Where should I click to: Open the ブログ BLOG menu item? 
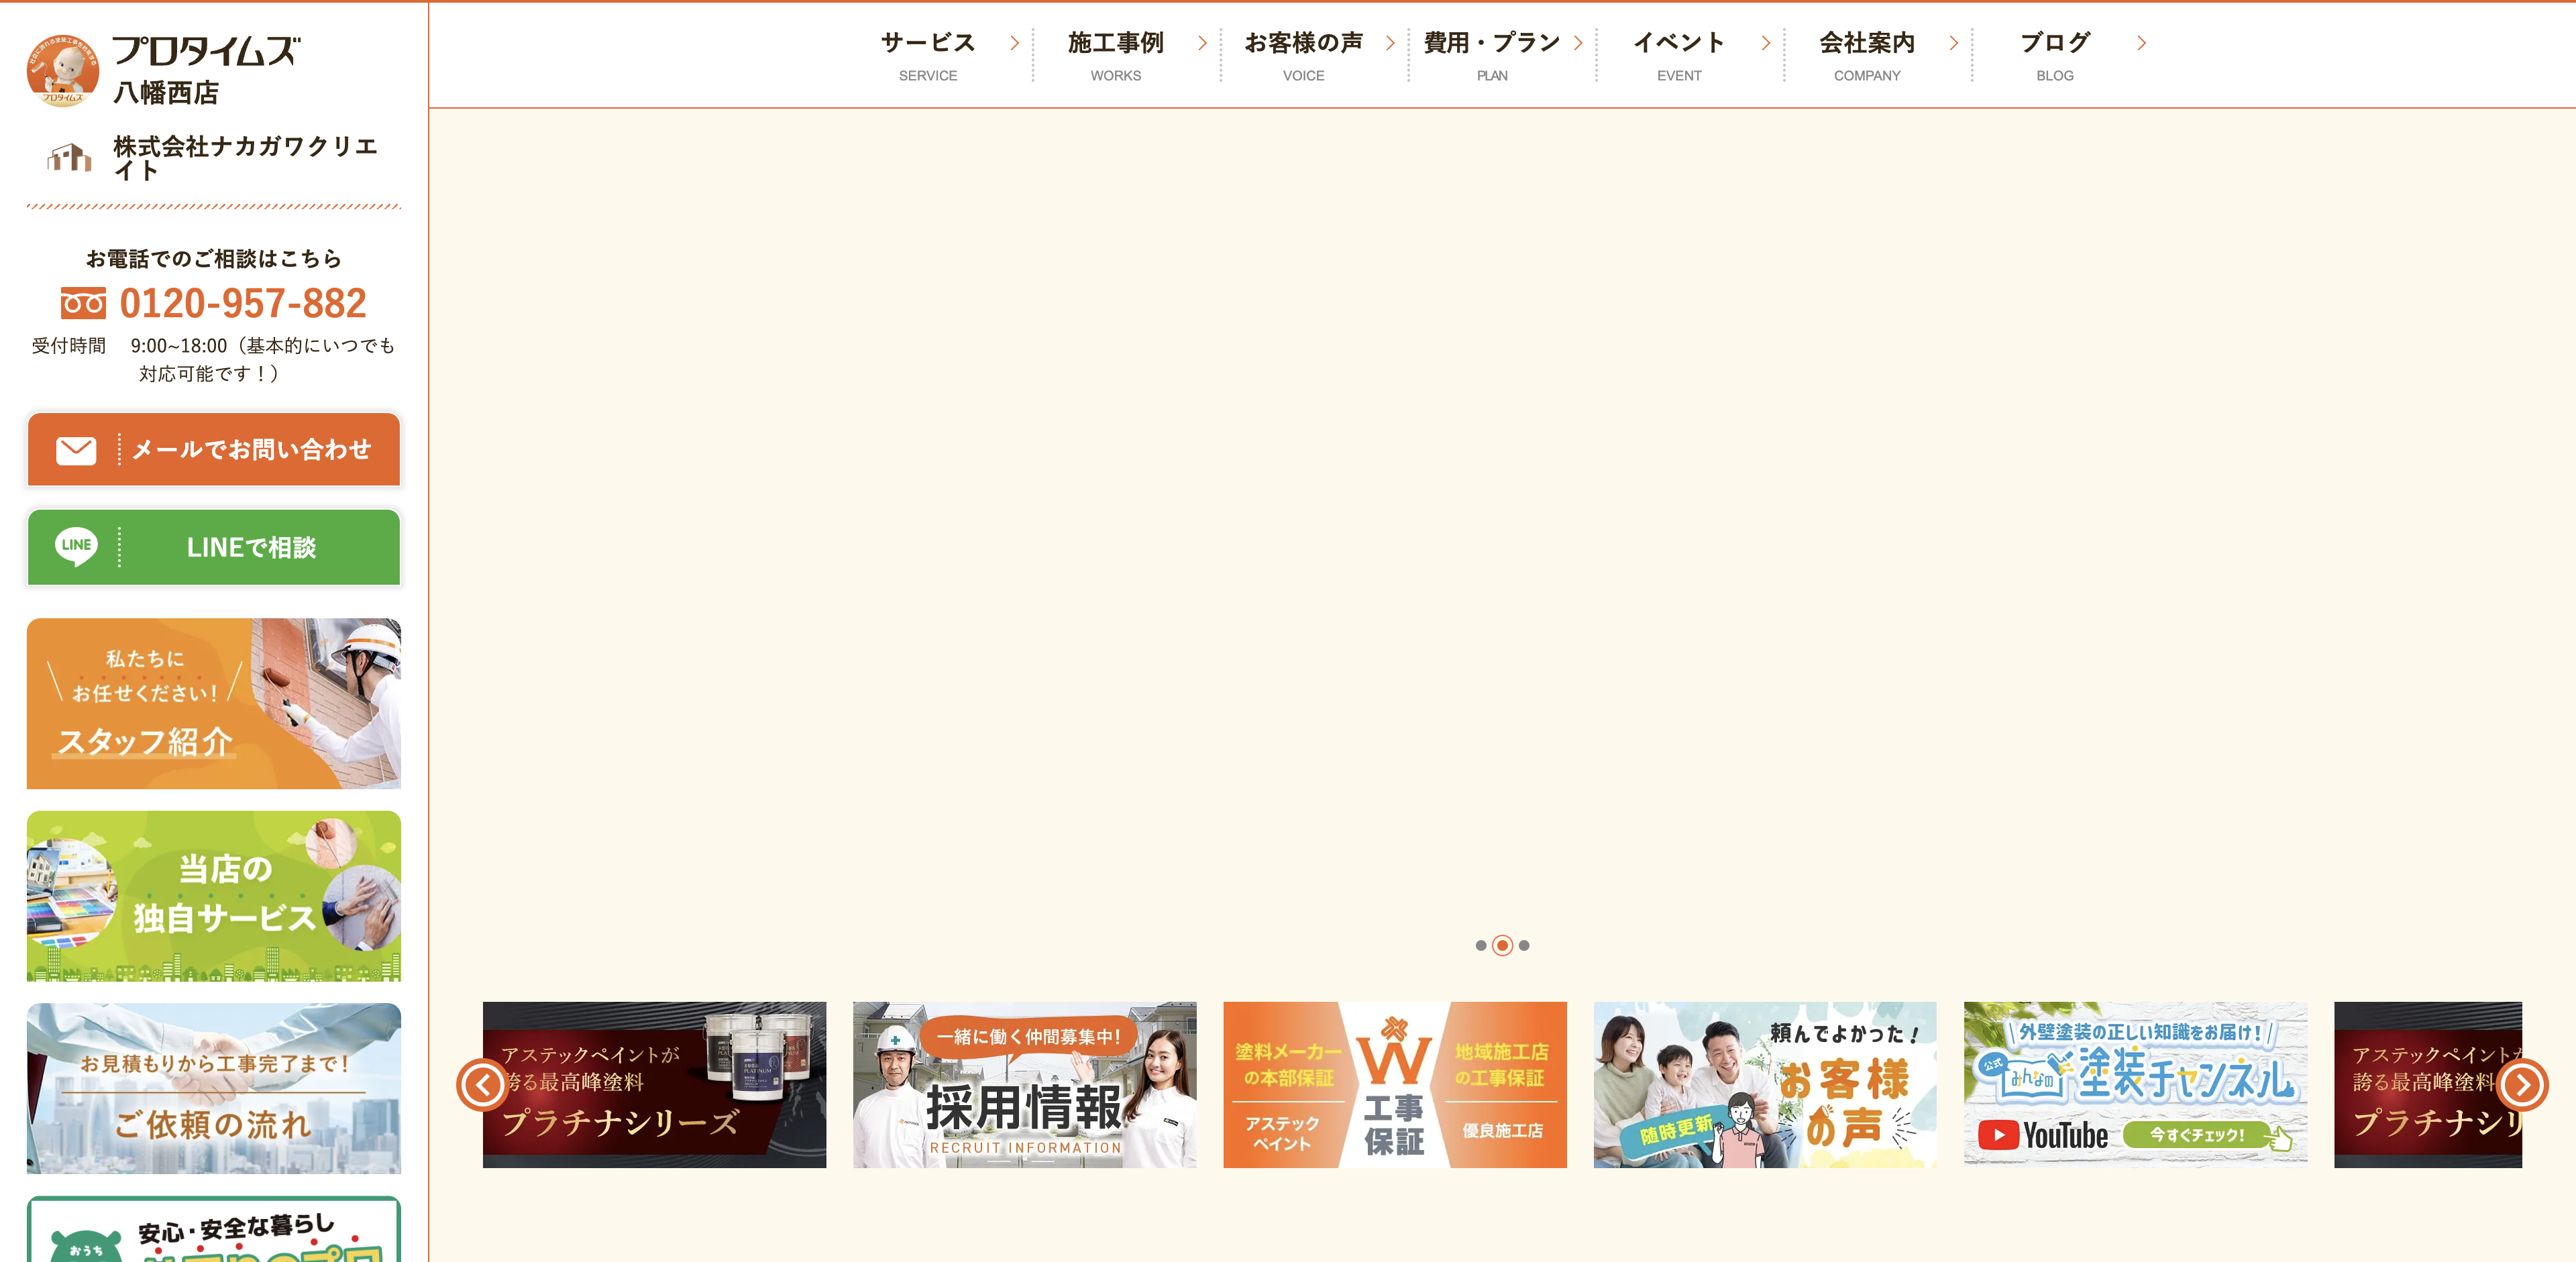pos(2055,56)
